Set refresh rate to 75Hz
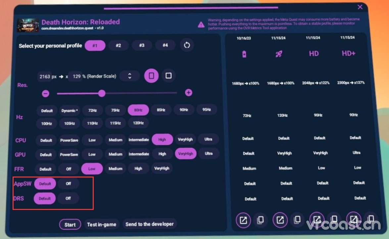This screenshot has width=389, height=239. [x=115, y=110]
